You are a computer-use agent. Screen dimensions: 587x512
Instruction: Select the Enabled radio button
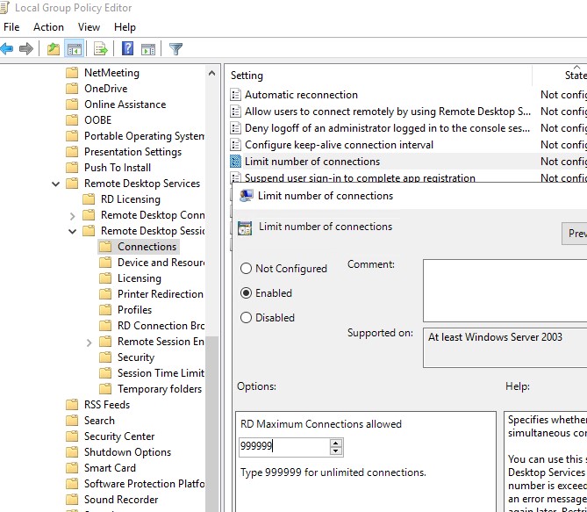click(x=246, y=293)
